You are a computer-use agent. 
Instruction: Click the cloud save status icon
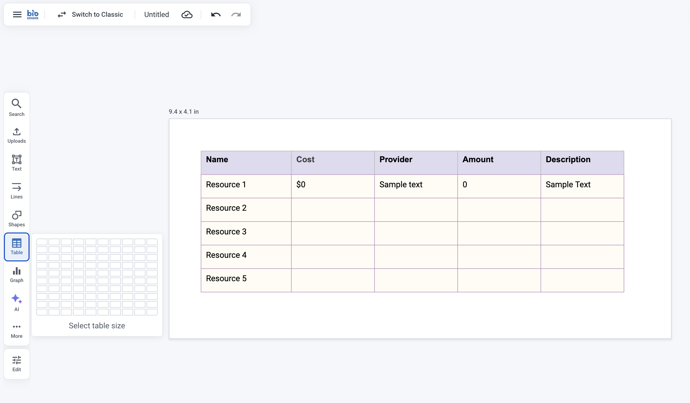(x=187, y=14)
